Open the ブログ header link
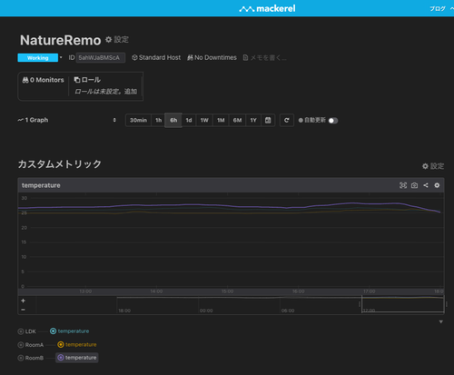The height and width of the screenshot is (375, 454). click(438, 9)
